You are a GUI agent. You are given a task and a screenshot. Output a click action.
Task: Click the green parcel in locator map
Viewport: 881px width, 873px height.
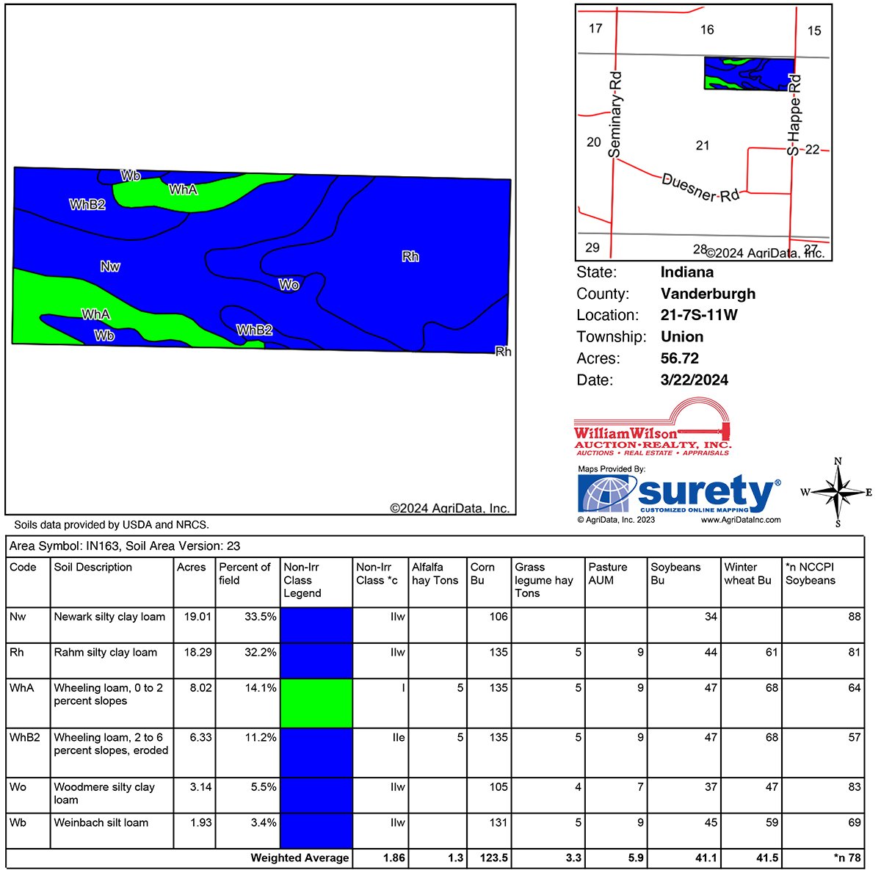pos(749,73)
